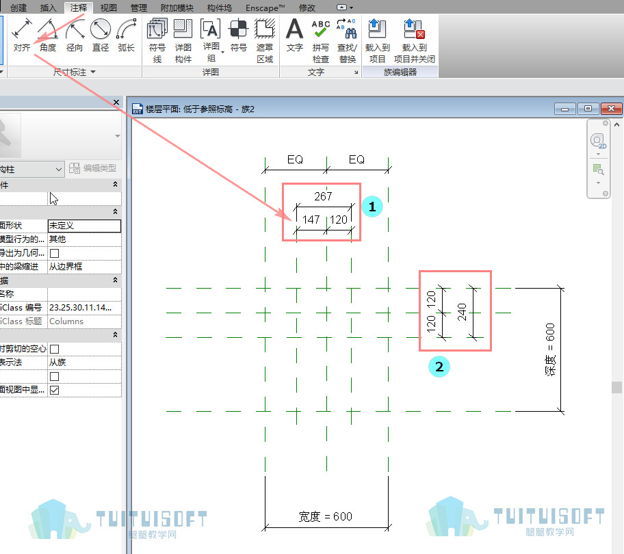
Task: Place a 符号 symbol annotation
Action: (x=238, y=36)
